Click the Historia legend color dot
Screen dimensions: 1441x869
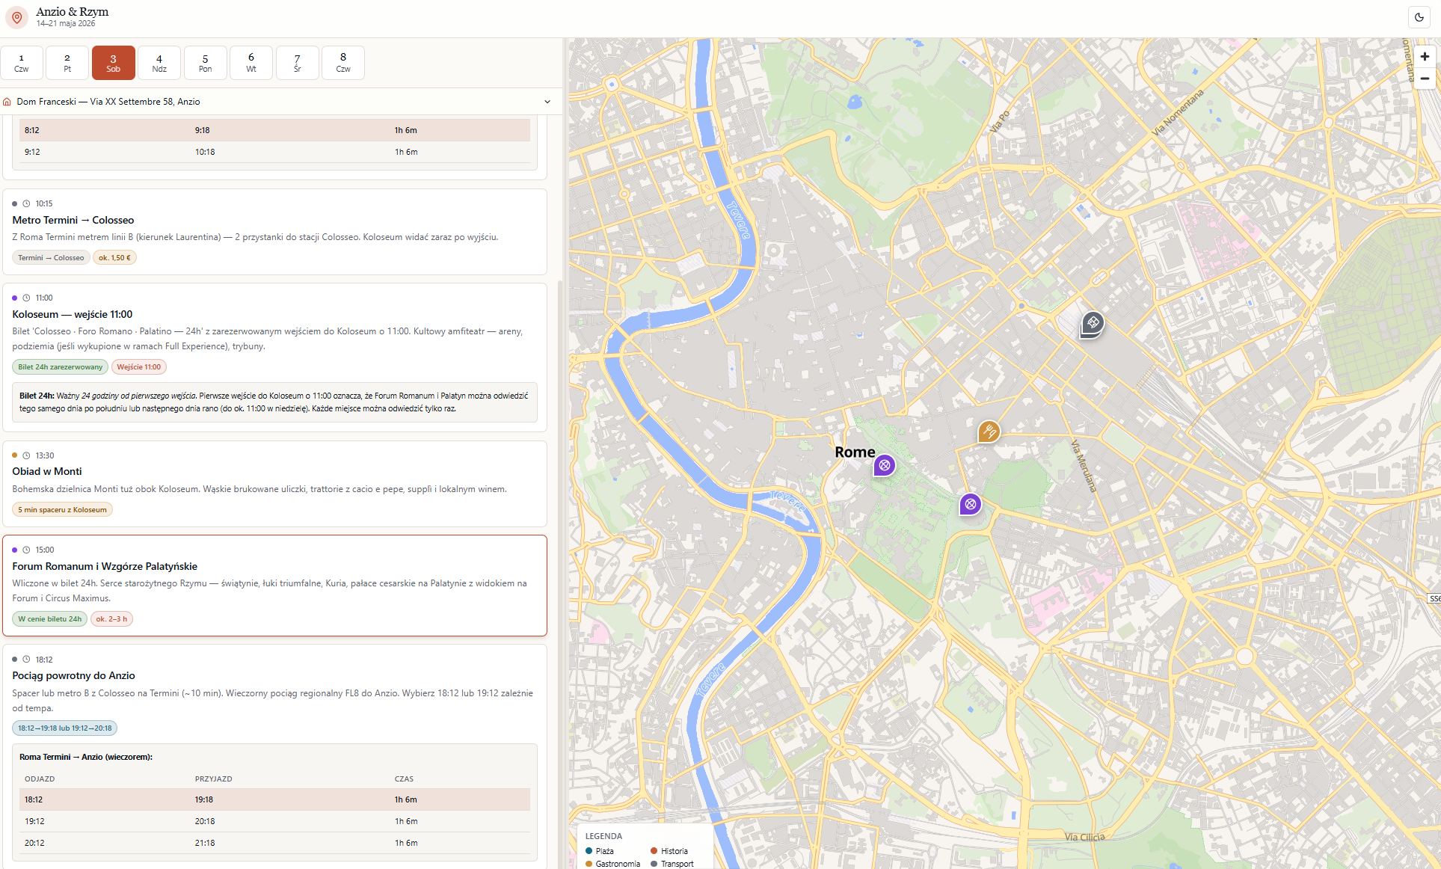tap(654, 851)
